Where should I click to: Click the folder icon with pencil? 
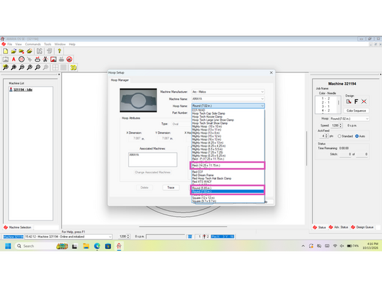pyautogui.click(x=30, y=51)
